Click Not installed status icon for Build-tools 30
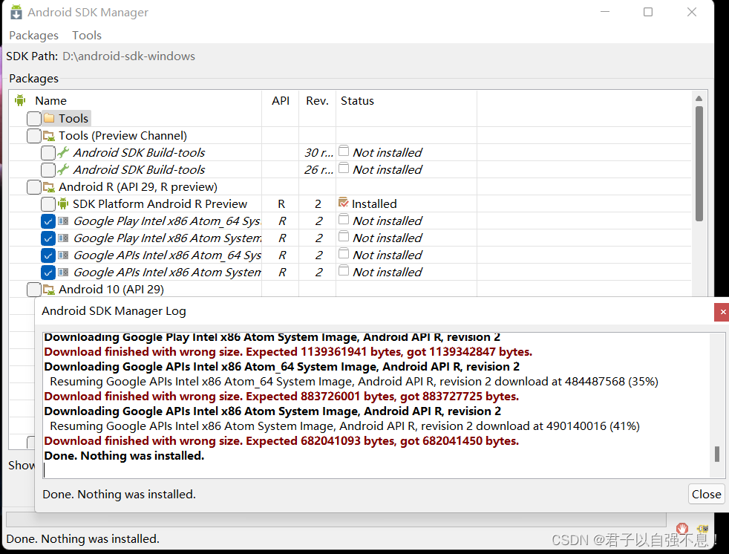729x554 pixels. tap(344, 151)
